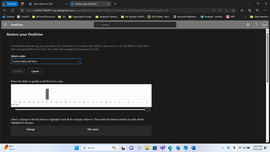The width and height of the screenshot is (270, 152).
Task: Click the OneDrive search box
Action: pyautogui.click(x=135, y=25)
